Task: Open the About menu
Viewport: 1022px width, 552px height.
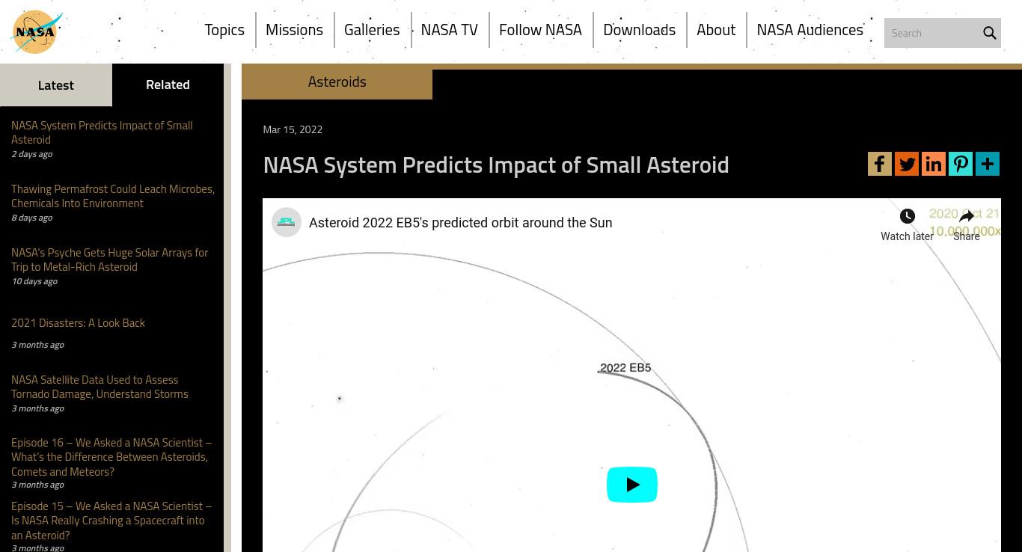Action: [716, 30]
